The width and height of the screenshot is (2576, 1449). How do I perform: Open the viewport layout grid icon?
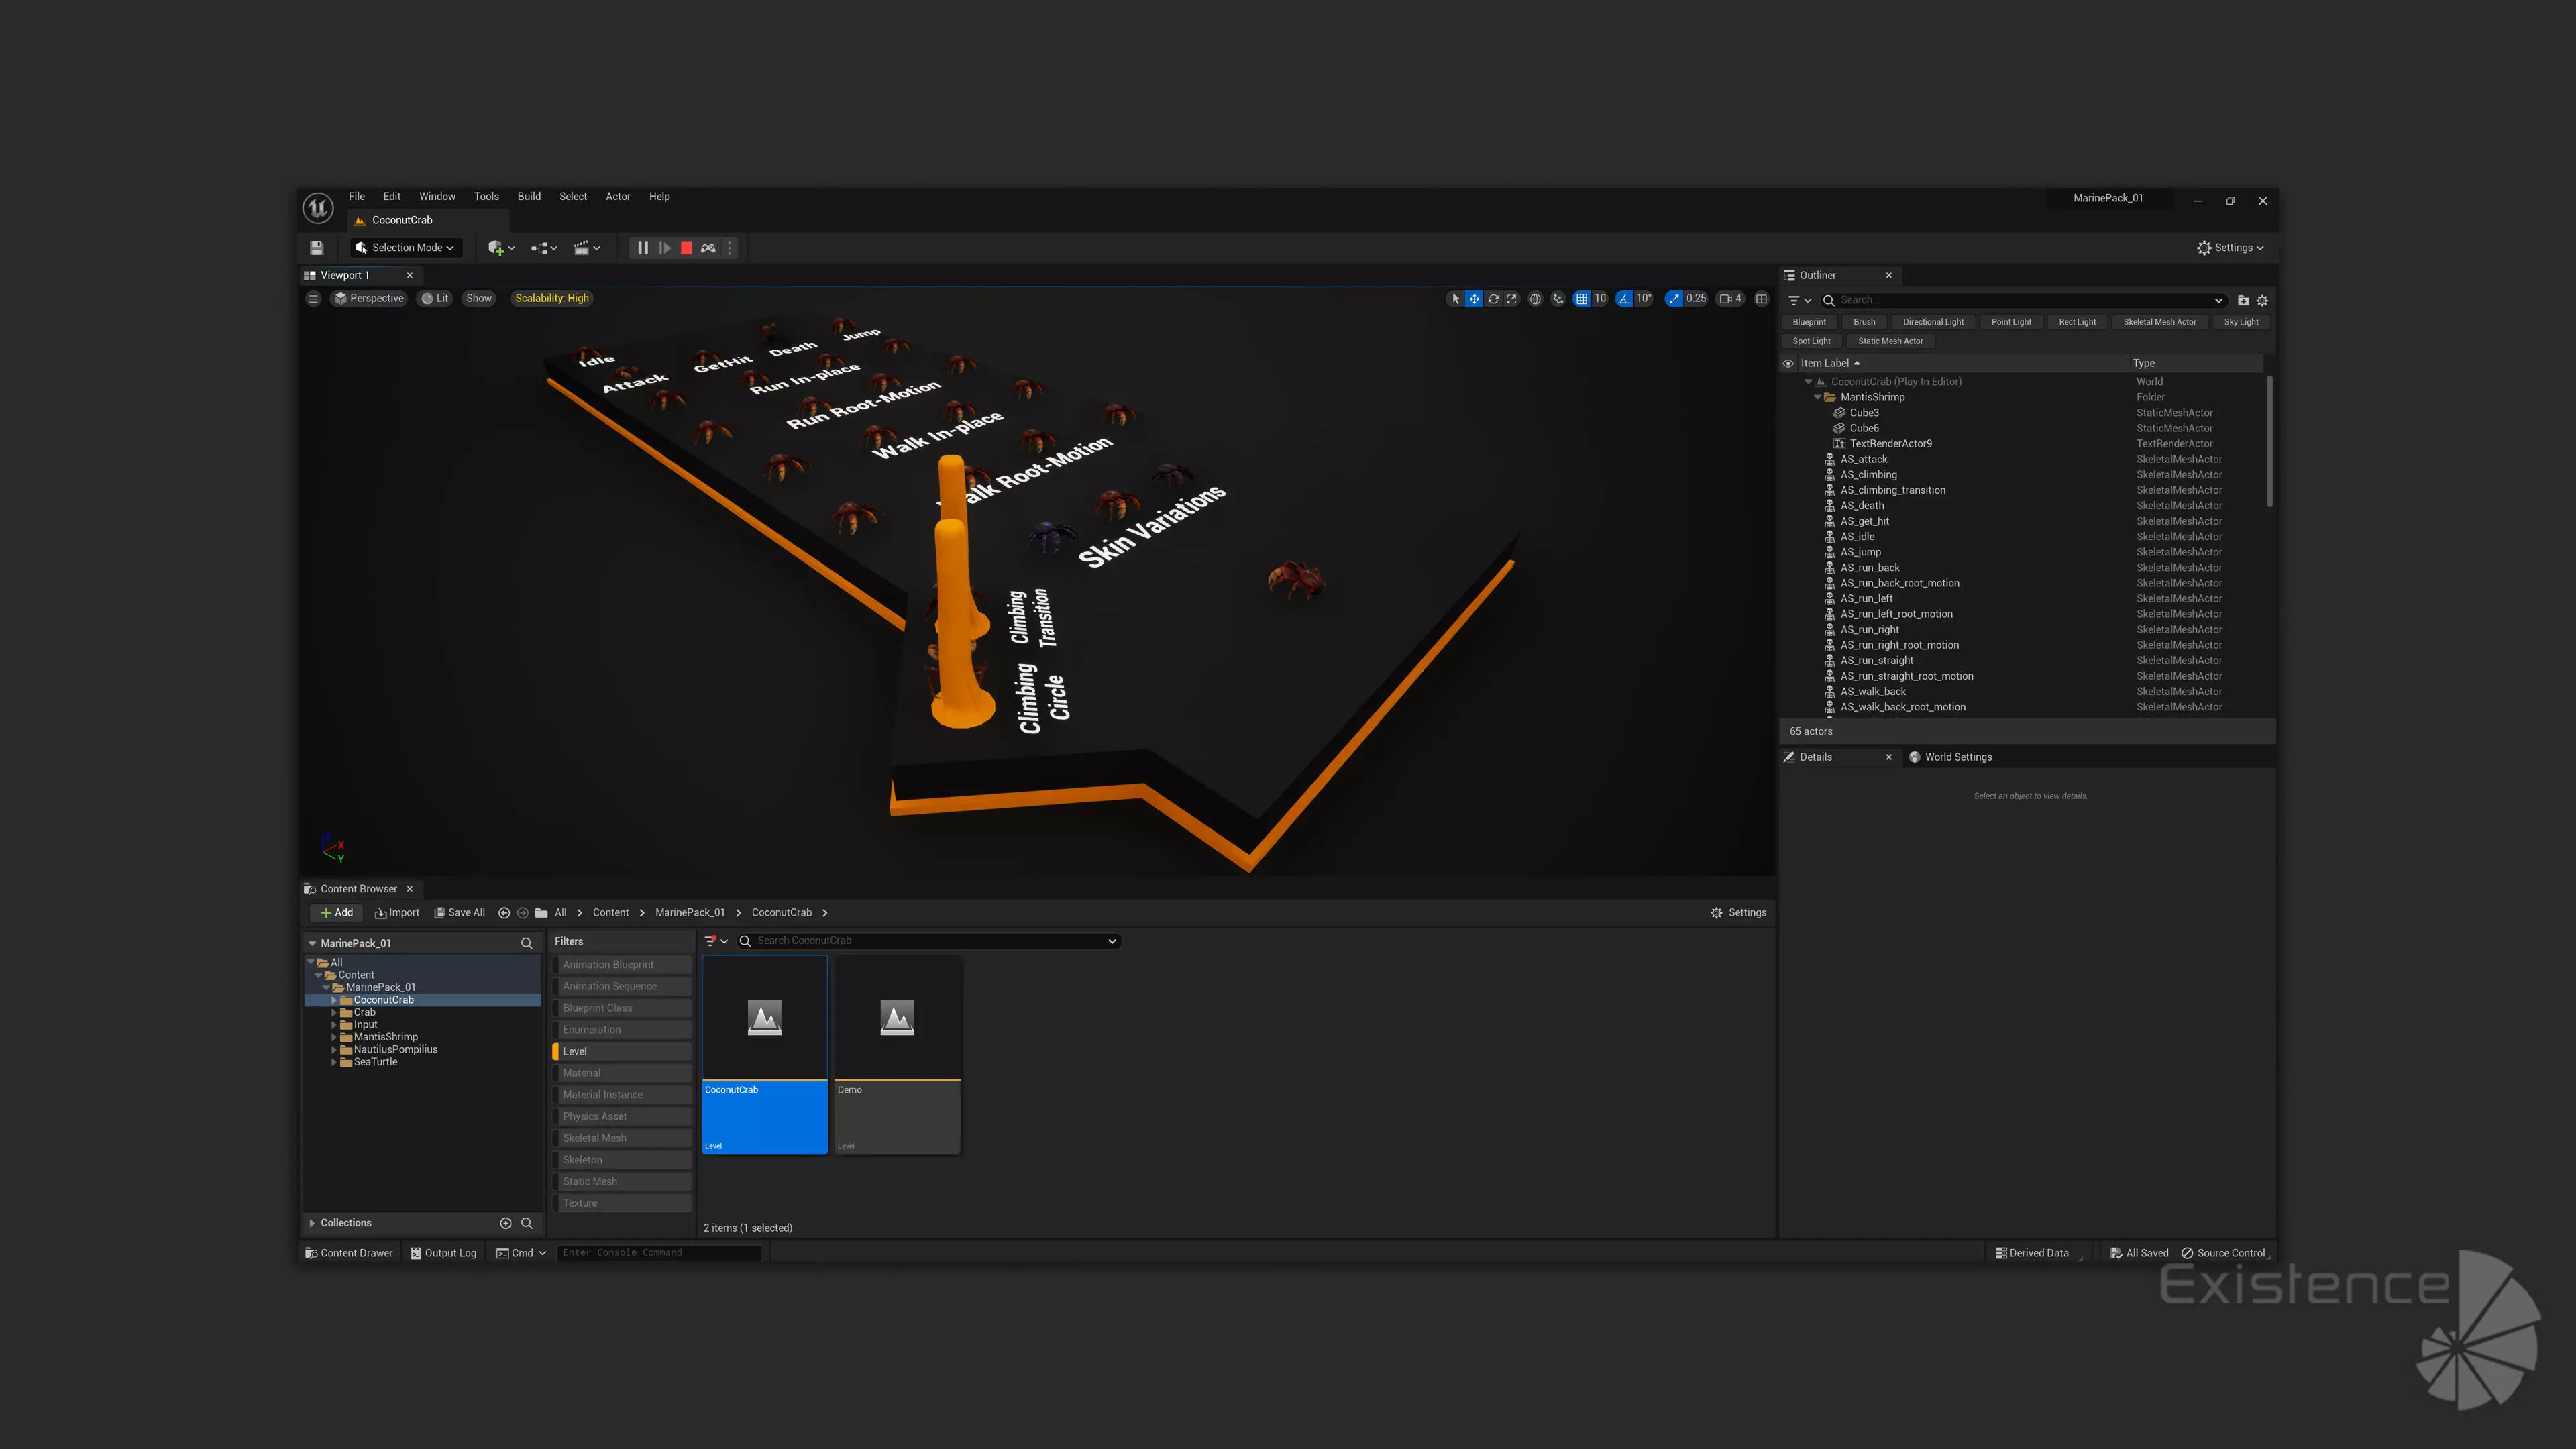(x=1762, y=298)
